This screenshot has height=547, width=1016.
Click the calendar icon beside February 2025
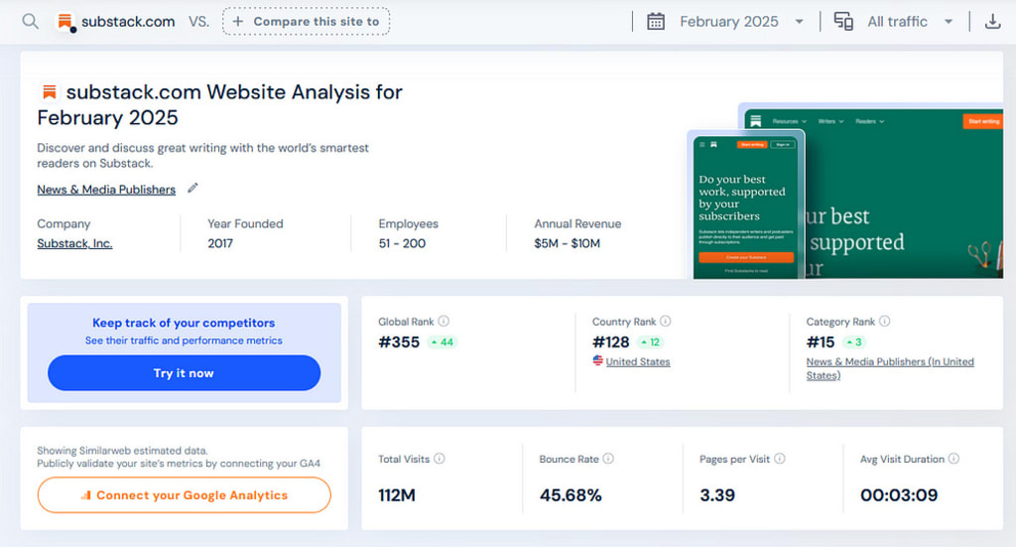tap(656, 22)
